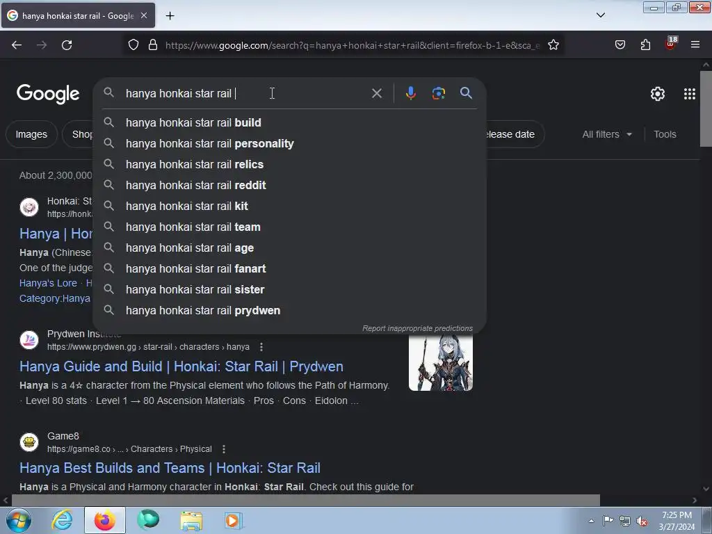Bookmark this page with the star icon
The height and width of the screenshot is (534, 712).
pos(553,45)
